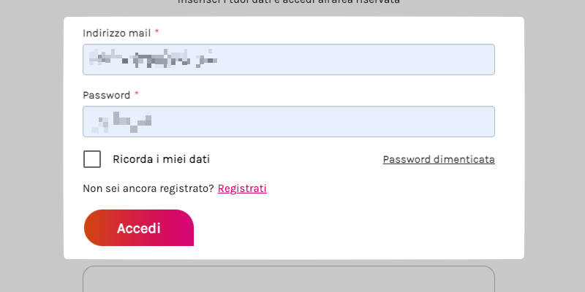Enable the Ricorda i miei dati checkbox
Viewport: 585px width, 292px height.
point(92,159)
